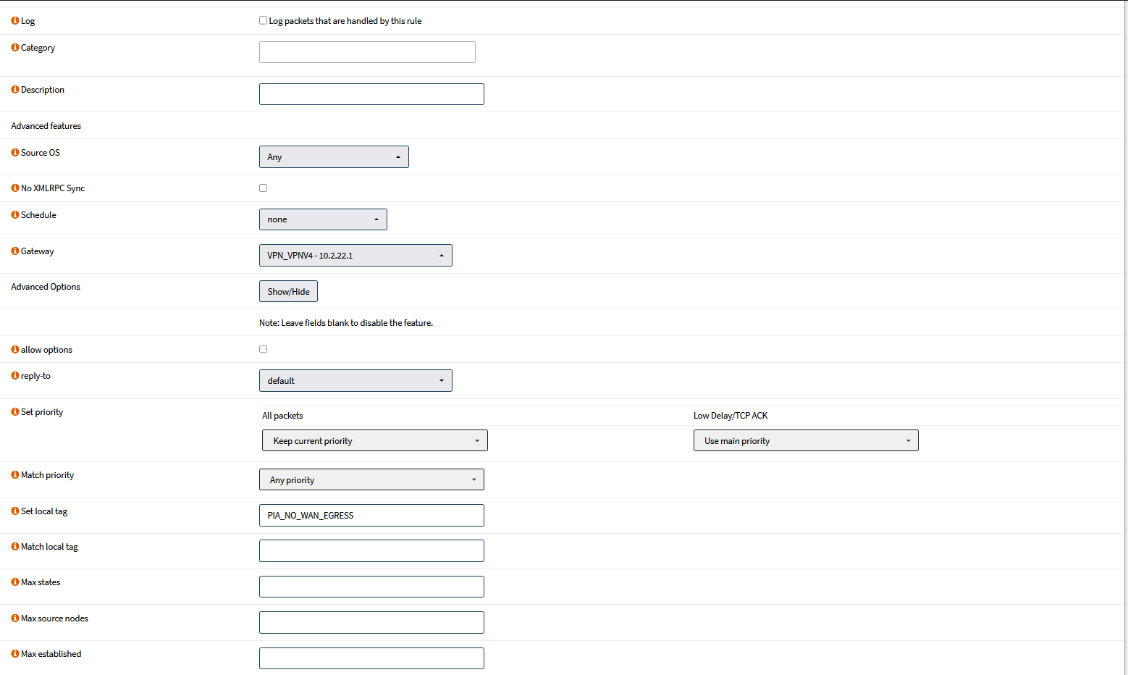Screen dimensions: 1128x675
Task: Show help for Source OS via info icon
Action: pos(15,153)
